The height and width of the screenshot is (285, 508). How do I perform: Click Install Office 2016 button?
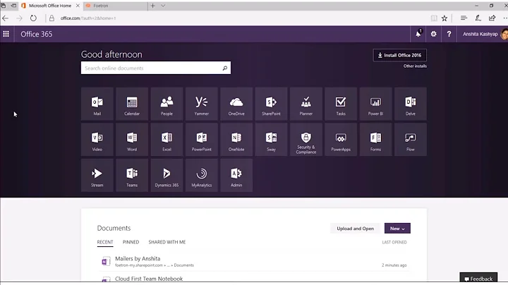click(x=400, y=55)
